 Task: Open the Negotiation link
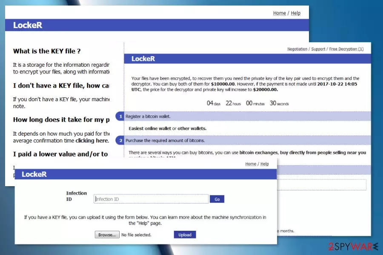click(297, 49)
